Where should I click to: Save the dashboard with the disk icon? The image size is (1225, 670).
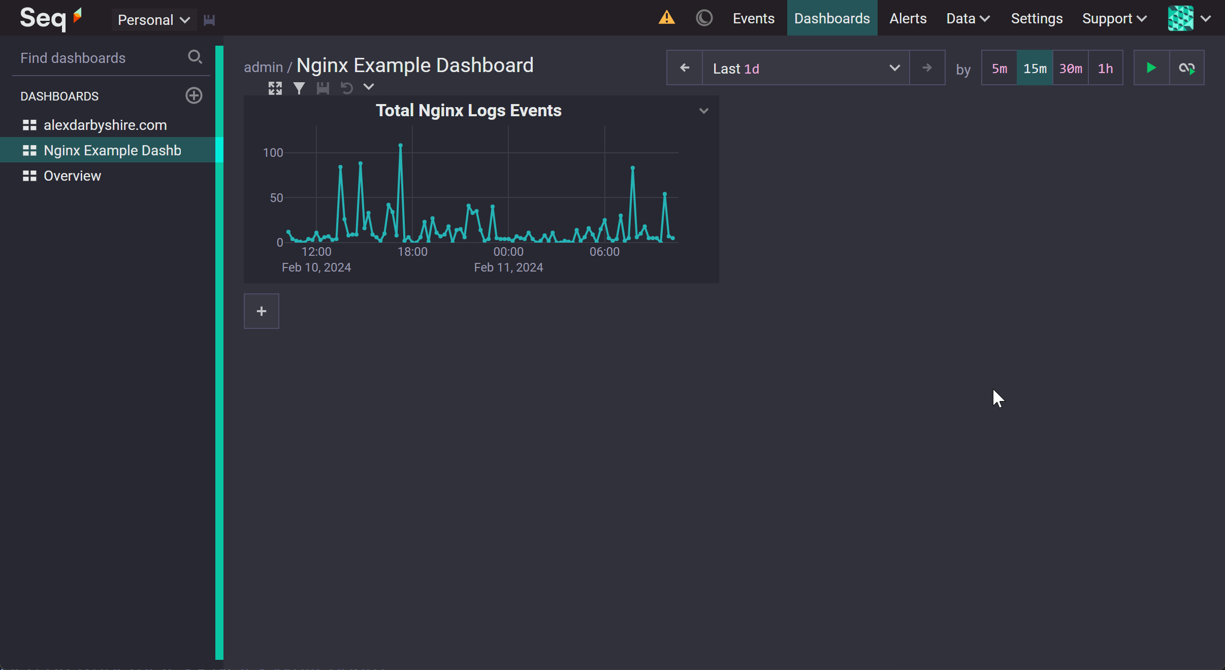tap(323, 88)
